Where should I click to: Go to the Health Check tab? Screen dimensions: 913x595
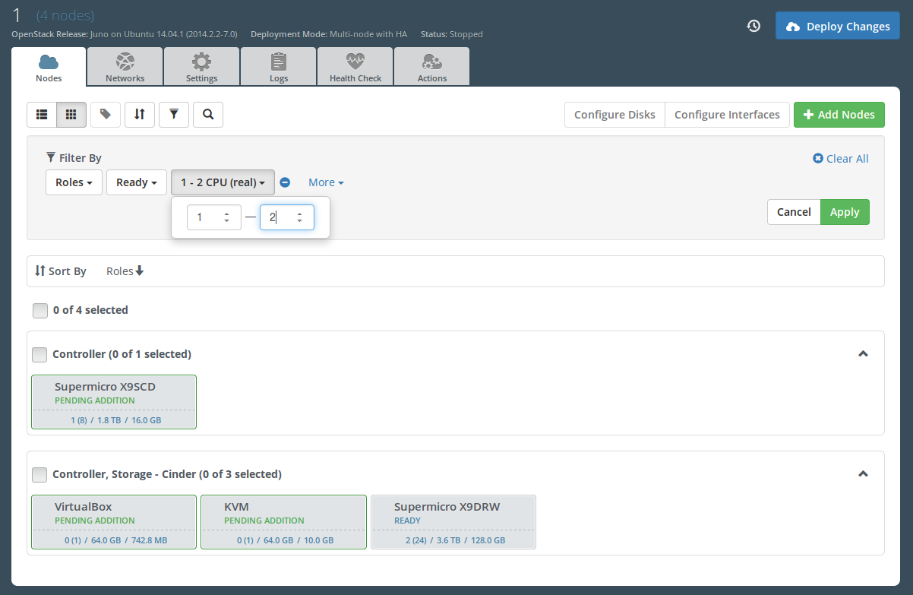tap(355, 67)
